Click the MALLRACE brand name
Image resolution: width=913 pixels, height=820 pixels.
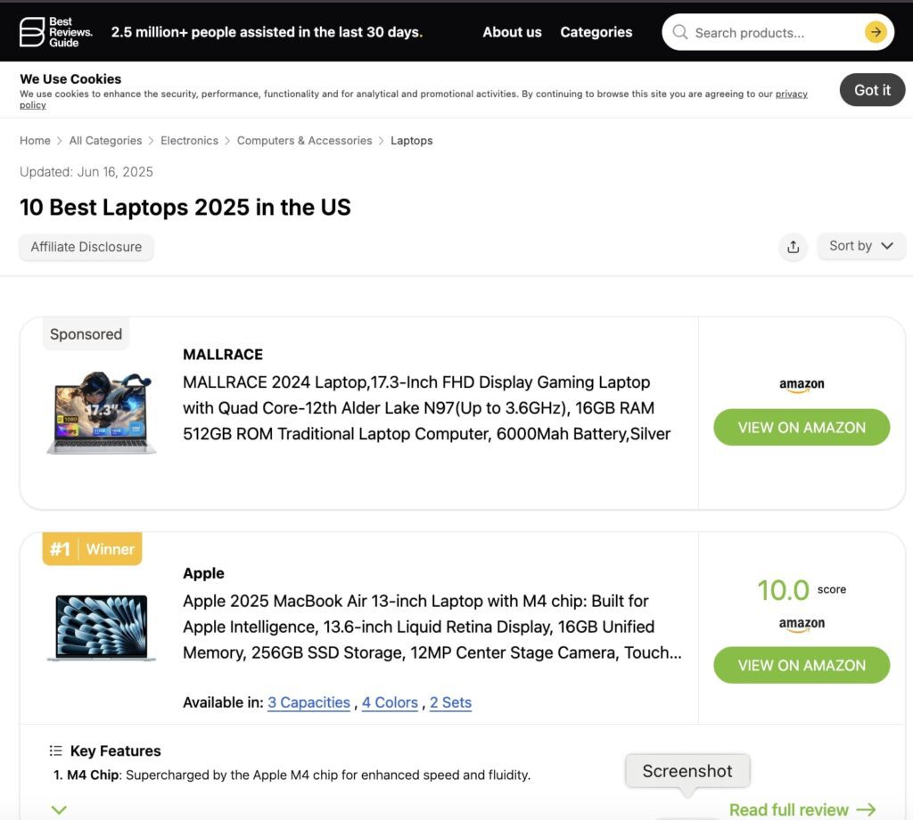222,355
